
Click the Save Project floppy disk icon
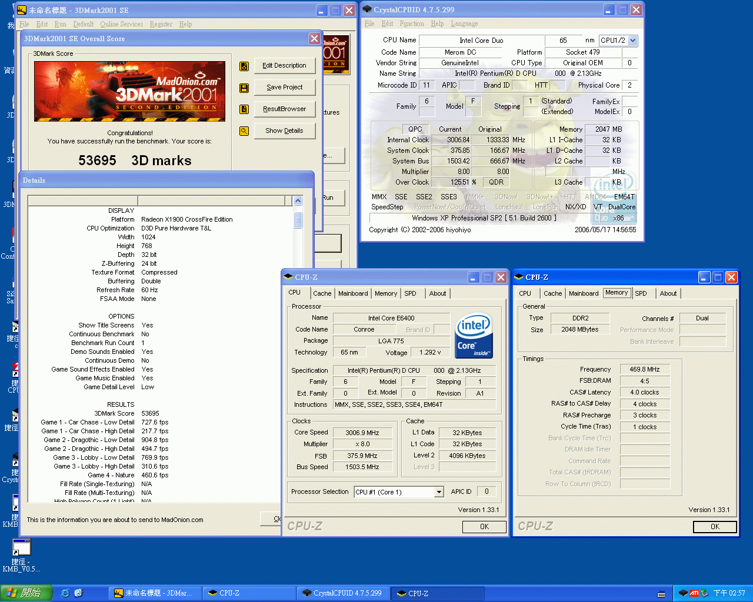coord(244,88)
